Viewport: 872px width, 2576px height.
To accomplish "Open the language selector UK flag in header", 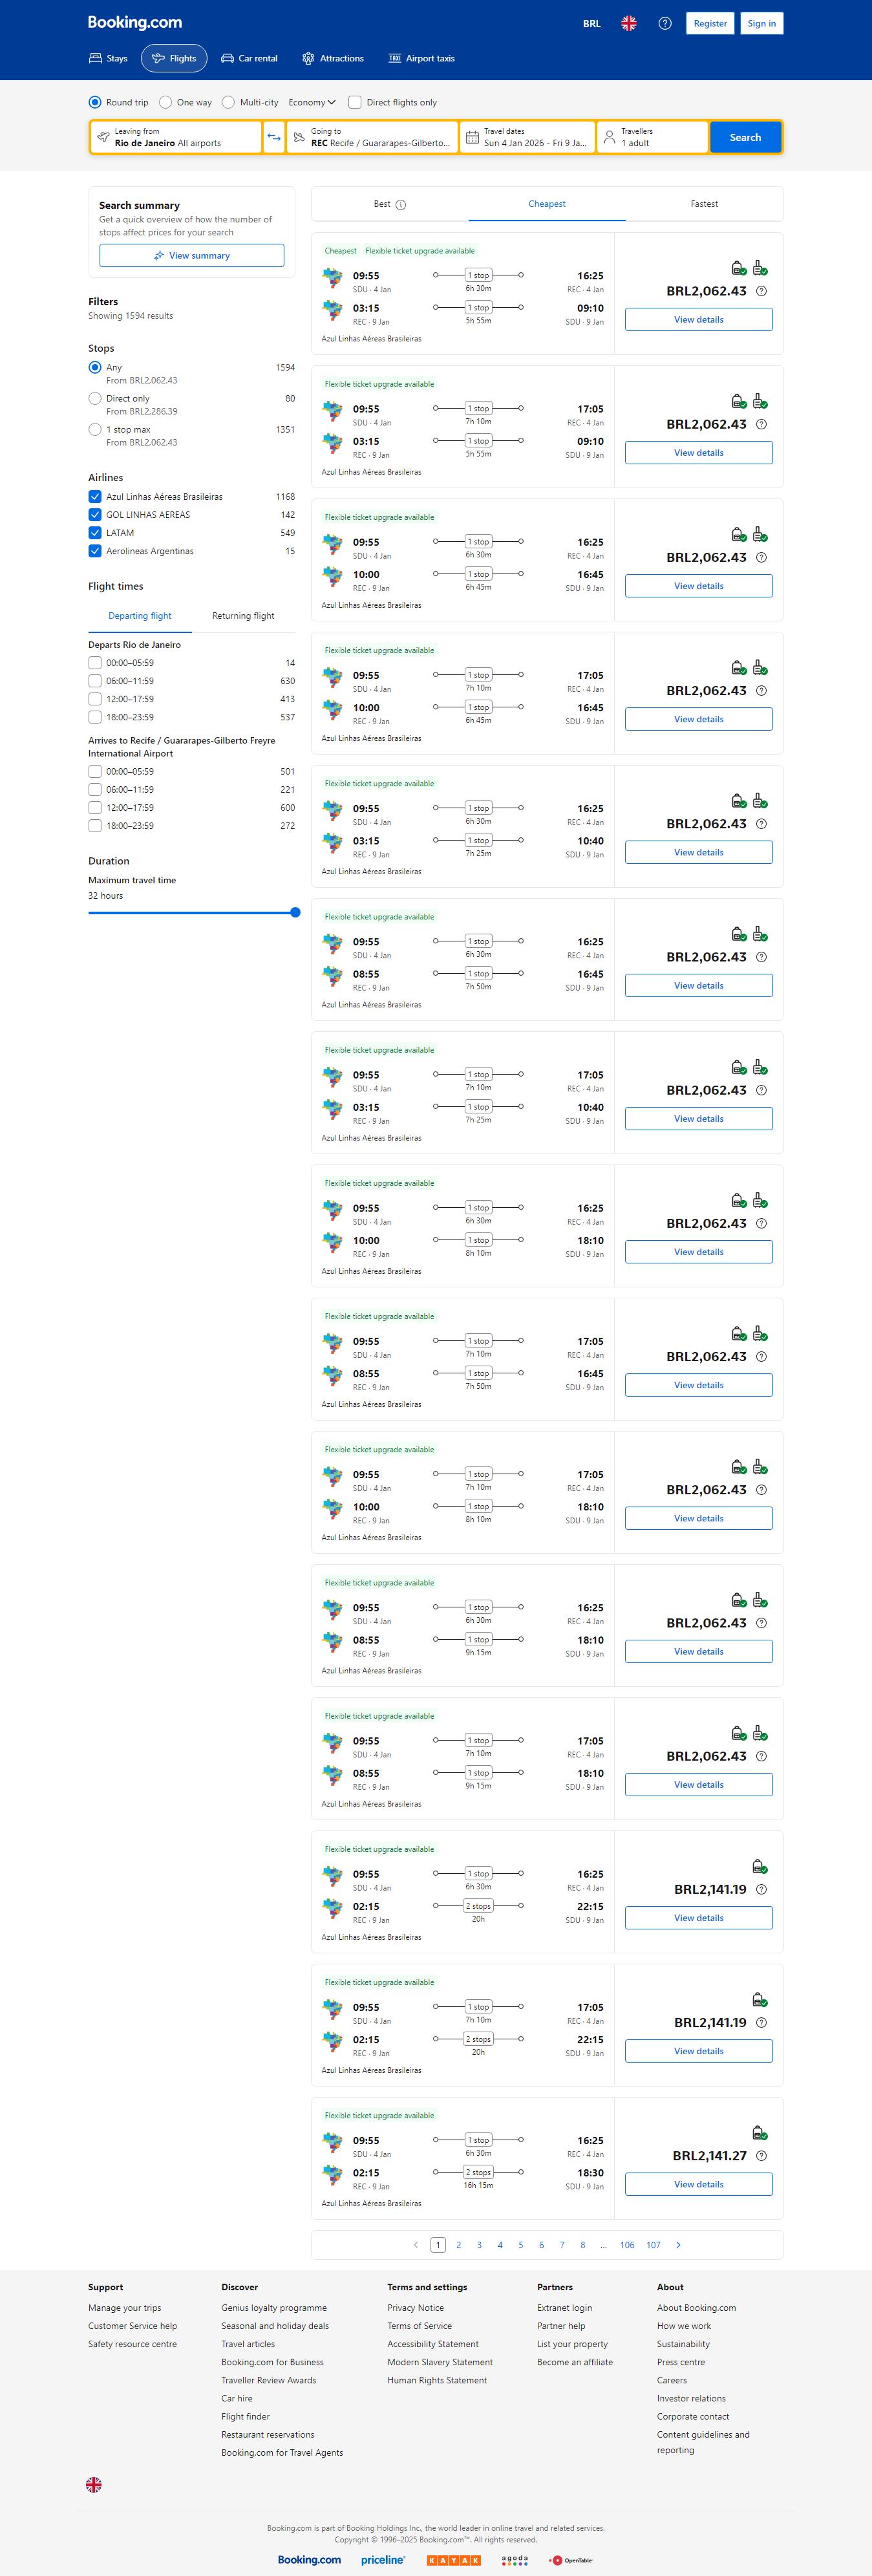I will 629,23.
